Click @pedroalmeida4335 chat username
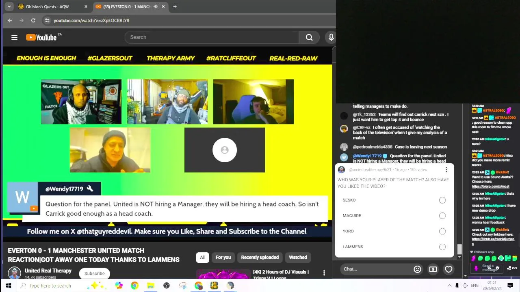 [373, 147]
